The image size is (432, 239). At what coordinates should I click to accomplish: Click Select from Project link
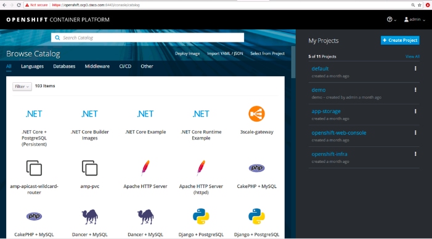pos(267,53)
